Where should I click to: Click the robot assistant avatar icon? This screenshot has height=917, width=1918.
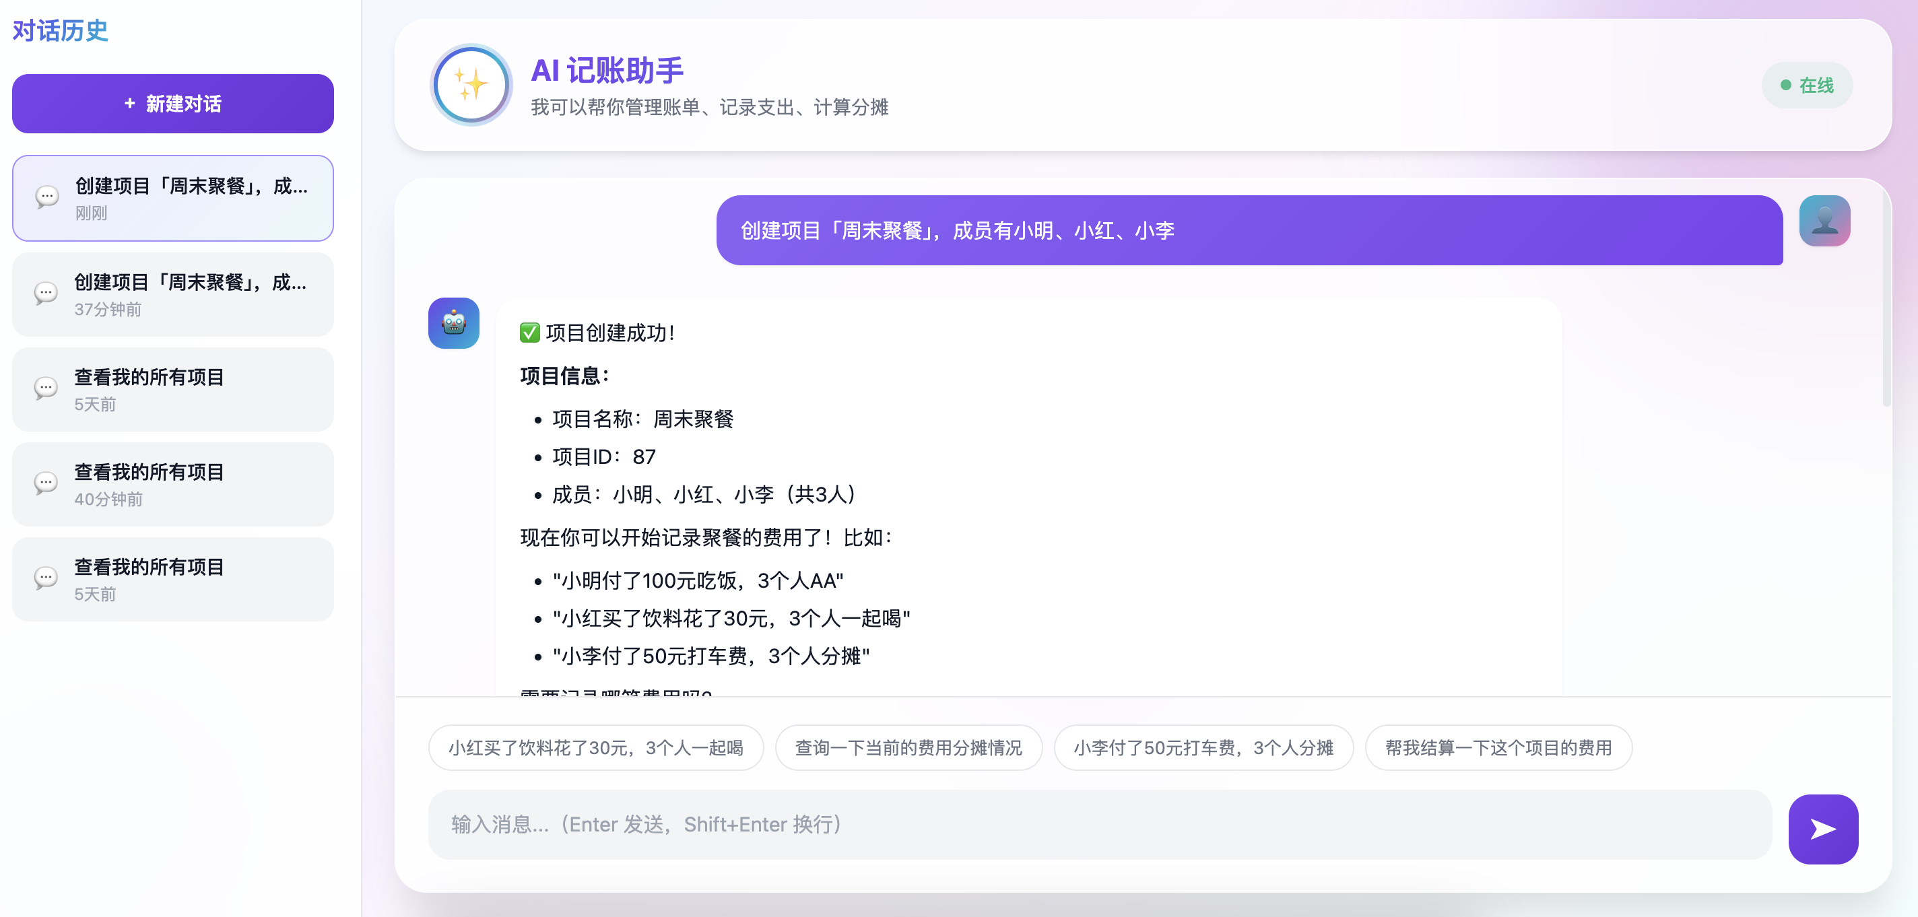point(453,323)
